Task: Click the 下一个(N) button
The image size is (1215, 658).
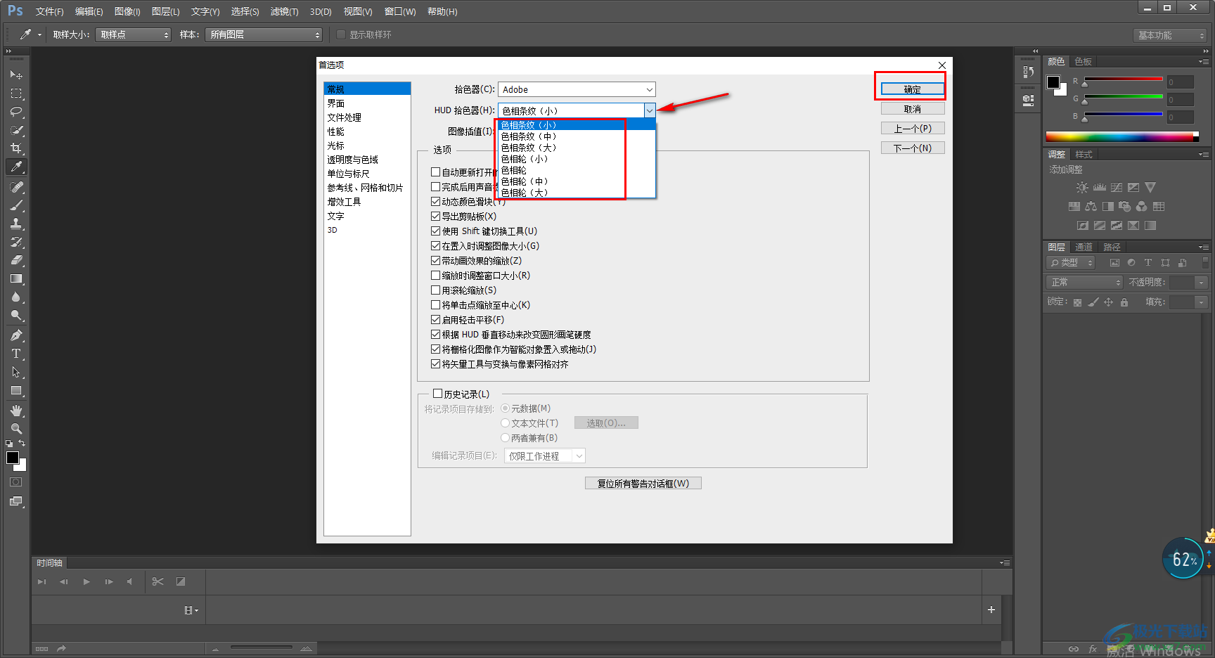Action: click(x=913, y=148)
